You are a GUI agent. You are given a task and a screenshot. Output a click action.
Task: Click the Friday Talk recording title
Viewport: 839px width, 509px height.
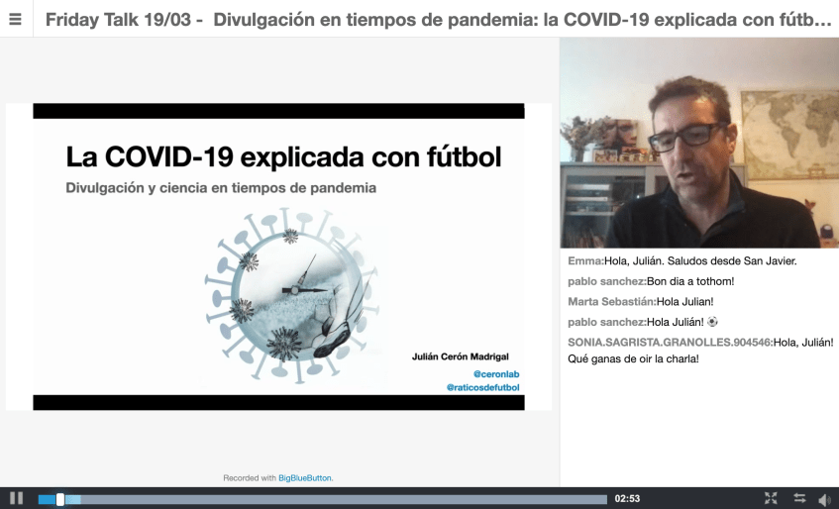click(437, 19)
